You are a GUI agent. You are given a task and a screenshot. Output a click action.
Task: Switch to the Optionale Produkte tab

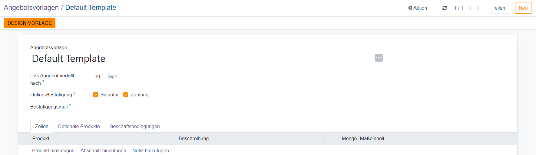click(79, 126)
